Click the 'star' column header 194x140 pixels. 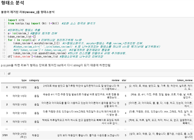point(124,80)
